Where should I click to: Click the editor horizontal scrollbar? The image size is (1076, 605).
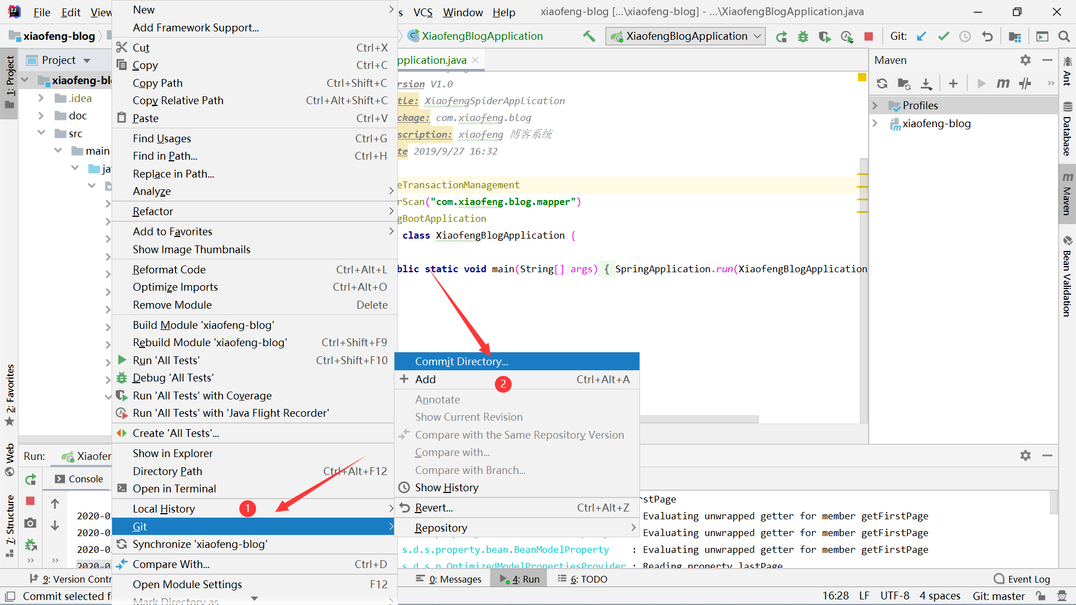(699, 419)
